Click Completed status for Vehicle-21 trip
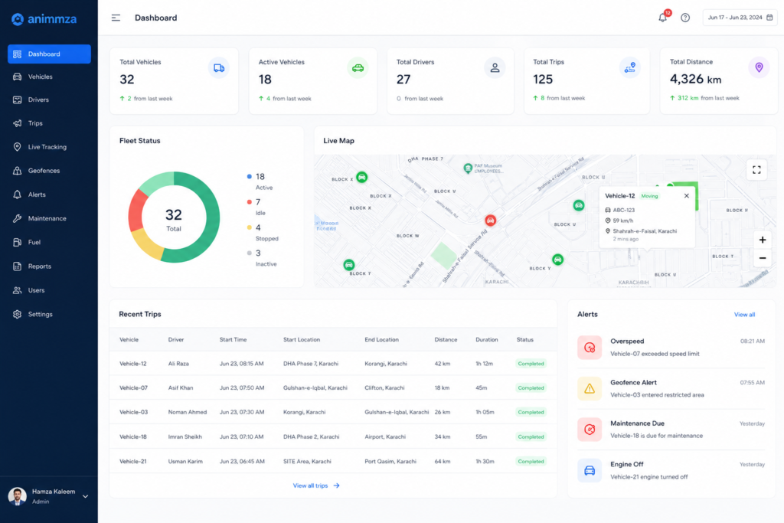 click(x=531, y=462)
